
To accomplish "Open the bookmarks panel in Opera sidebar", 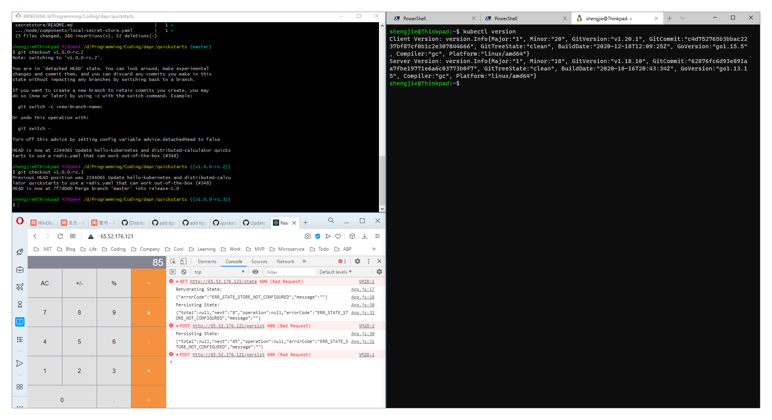I will tap(19, 322).
